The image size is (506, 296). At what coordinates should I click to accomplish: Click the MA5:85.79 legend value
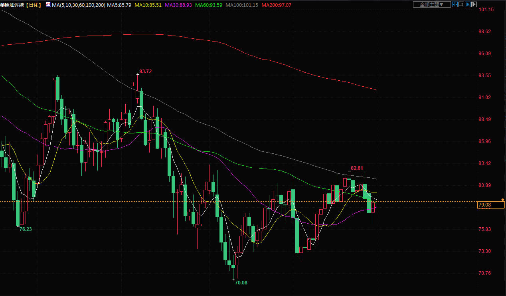pos(119,5)
